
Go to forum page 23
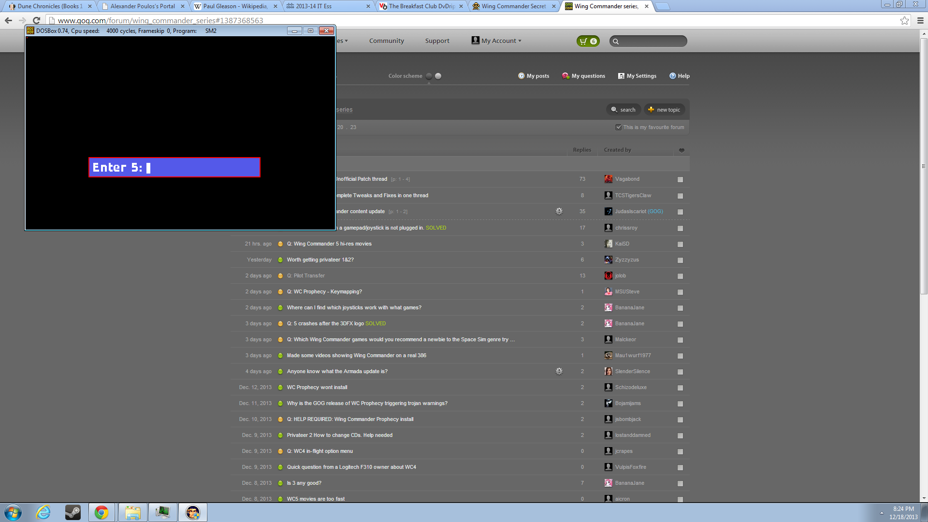tap(353, 127)
